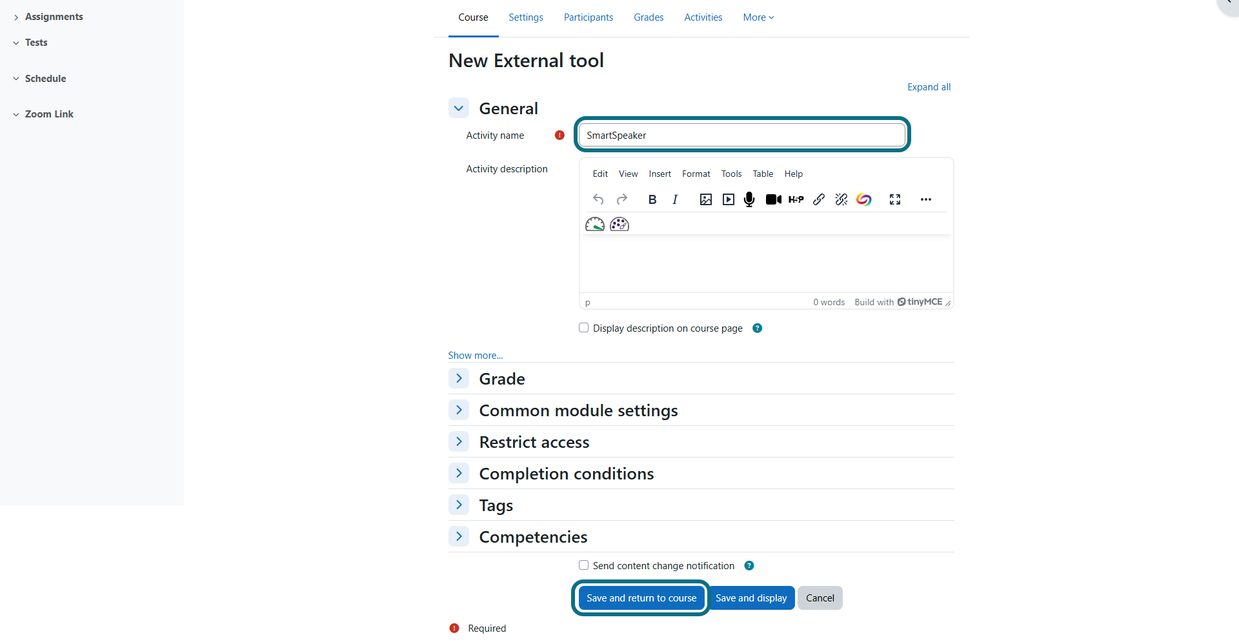Collapse Tests in course index
This screenshot has height=644, width=1239.
[16, 43]
